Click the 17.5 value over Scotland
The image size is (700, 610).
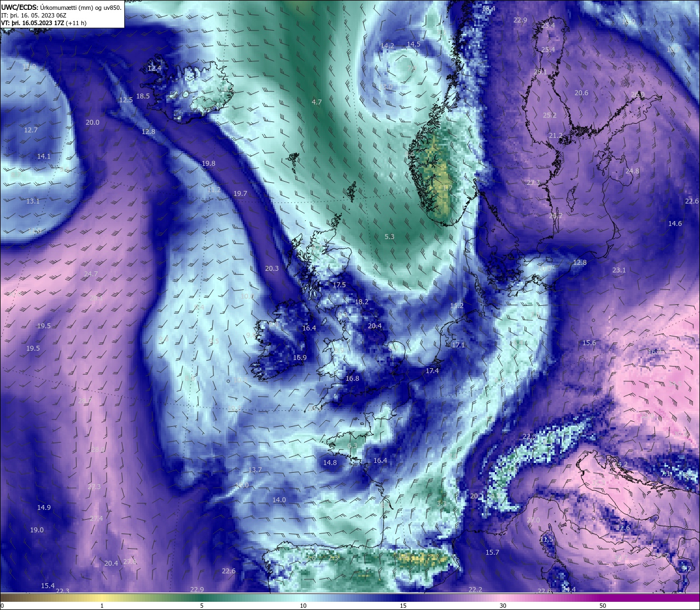[339, 285]
